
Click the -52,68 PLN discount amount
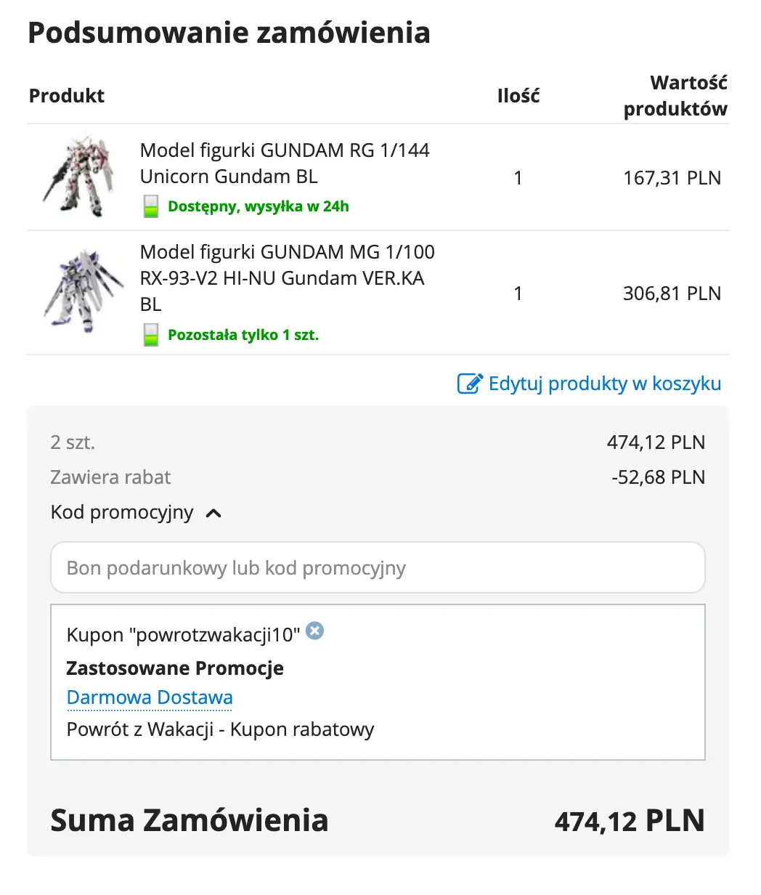[658, 477]
